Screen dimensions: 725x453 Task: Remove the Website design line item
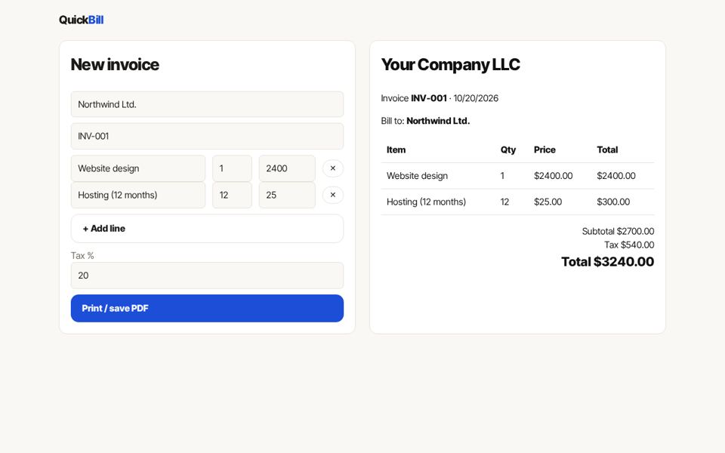pos(332,168)
